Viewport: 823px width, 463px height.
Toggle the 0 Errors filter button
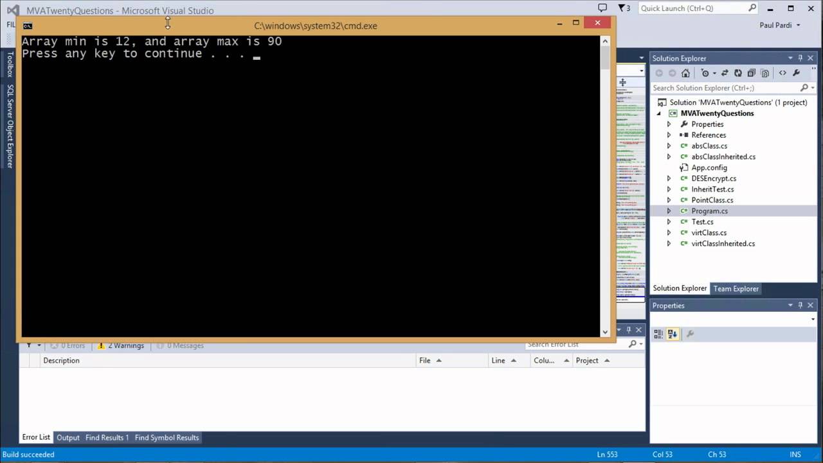click(68, 345)
